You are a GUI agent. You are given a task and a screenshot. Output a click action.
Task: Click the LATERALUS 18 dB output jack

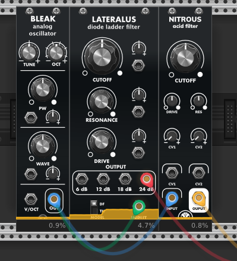pyautogui.click(x=125, y=179)
